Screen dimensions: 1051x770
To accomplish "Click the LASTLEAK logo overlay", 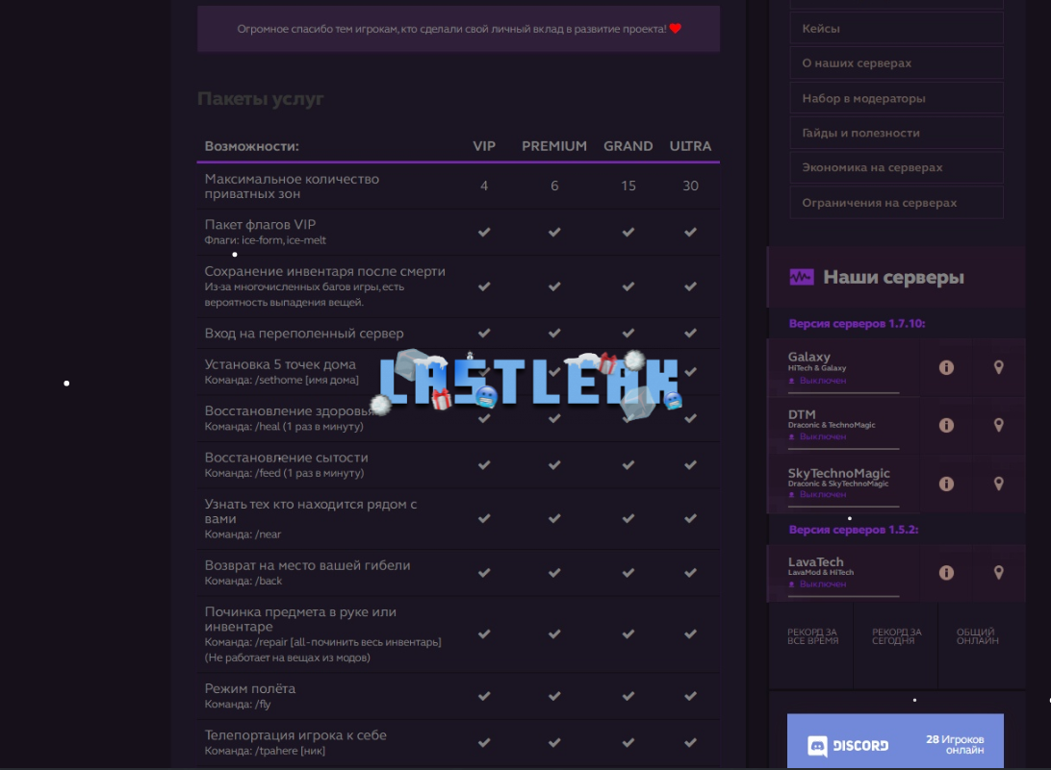I will [x=529, y=382].
